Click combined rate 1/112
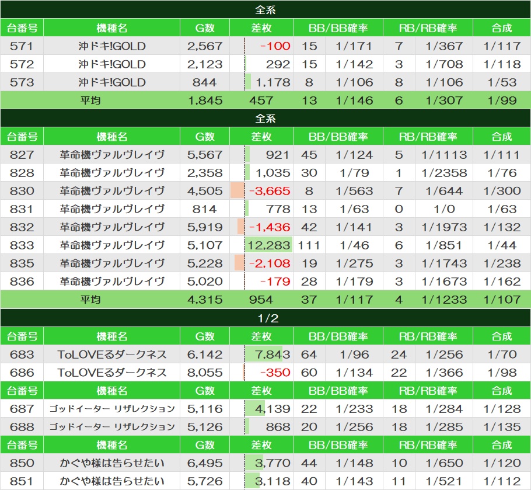The width and height of the screenshot is (531, 490). (502, 481)
